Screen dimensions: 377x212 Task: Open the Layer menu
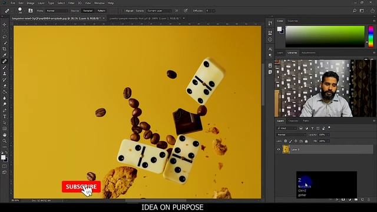[x=41, y=3]
